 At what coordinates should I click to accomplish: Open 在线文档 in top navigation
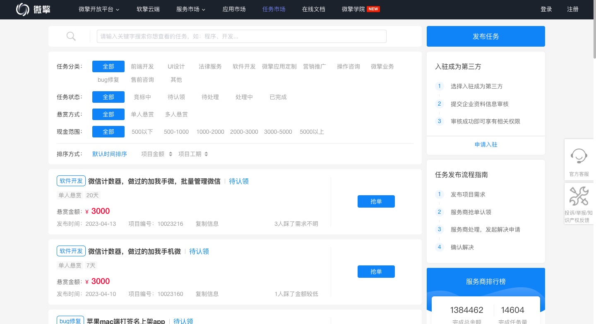pyautogui.click(x=314, y=9)
